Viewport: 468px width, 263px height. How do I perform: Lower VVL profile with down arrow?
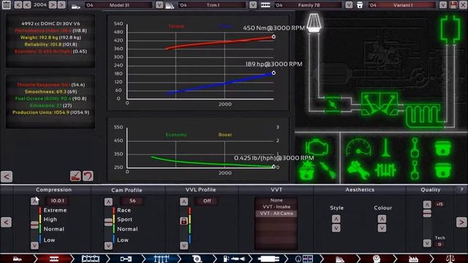(x=184, y=245)
